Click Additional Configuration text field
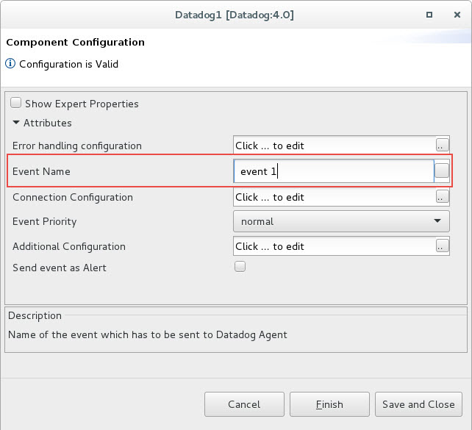This screenshot has width=472, height=430. [x=335, y=246]
